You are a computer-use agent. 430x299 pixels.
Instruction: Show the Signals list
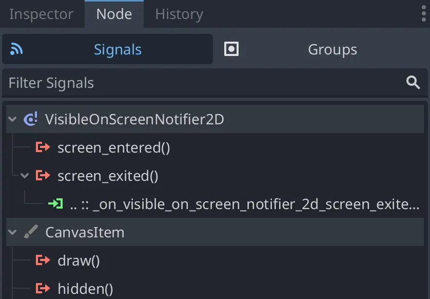[118, 50]
